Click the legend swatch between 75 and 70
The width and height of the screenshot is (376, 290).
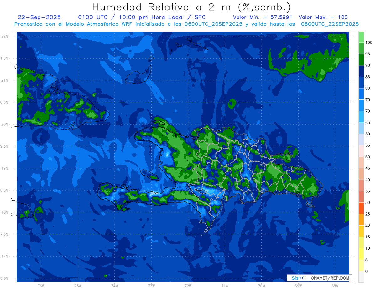coord(361,105)
